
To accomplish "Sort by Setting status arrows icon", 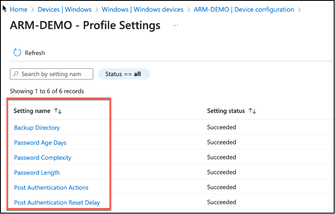I will pos(253,111).
